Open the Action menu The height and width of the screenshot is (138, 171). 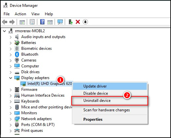click(x=20, y=14)
